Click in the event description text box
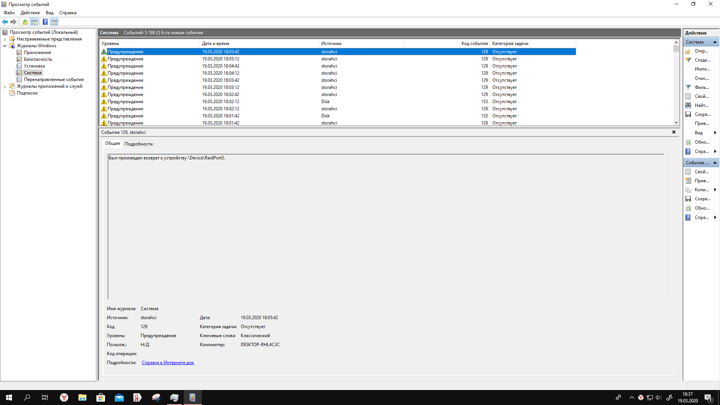The height and width of the screenshot is (405, 720). 385,227
